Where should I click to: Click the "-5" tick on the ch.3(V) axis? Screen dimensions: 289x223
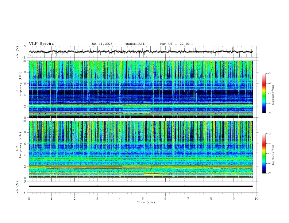pos(25,193)
